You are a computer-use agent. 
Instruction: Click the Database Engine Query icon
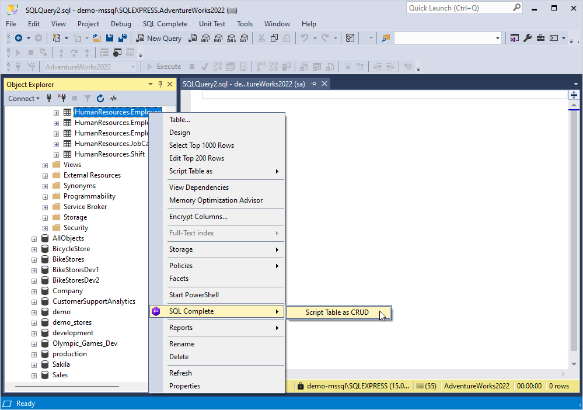[193, 38]
